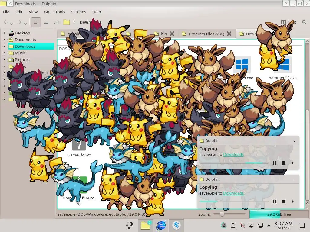The height and width of the screenshot is (232, 310).
Task: Click the 3:07 AM clock
Action: coord(283,225)
